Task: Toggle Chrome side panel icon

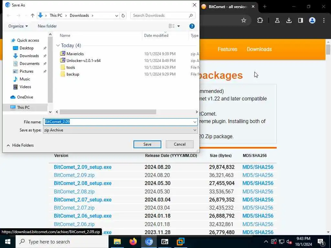Action: (300, 20)
